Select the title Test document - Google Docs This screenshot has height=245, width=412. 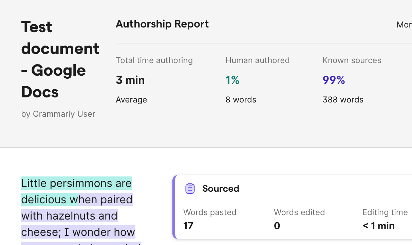click(60, 59)
